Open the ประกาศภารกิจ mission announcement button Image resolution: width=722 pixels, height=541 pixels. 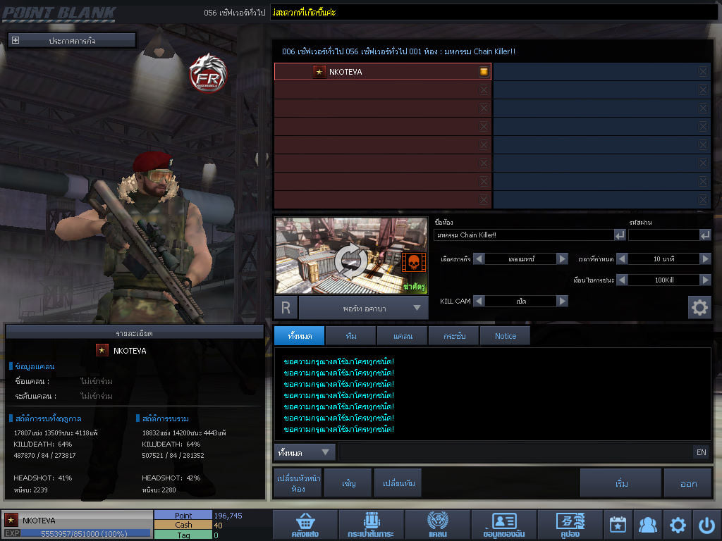point(72,40)
